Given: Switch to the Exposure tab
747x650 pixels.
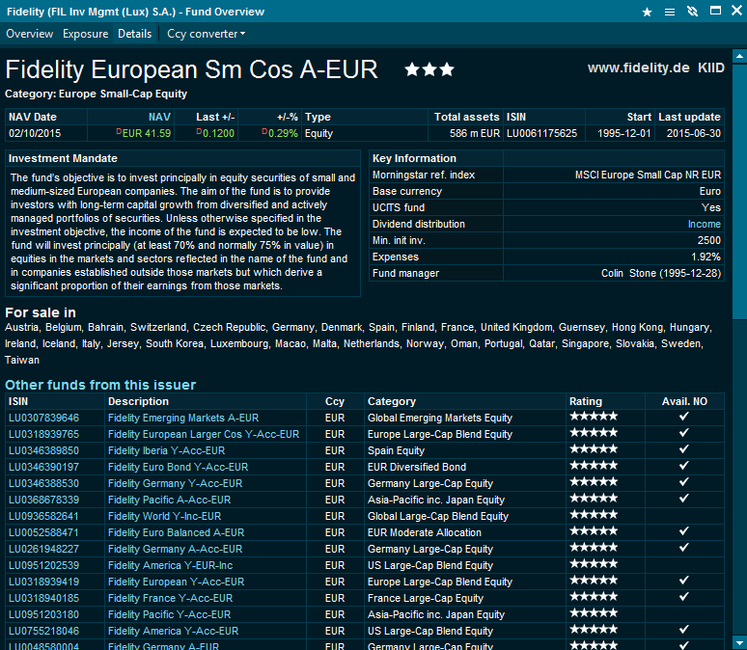Looking at the screenshot, I should [x=86, y=34].
